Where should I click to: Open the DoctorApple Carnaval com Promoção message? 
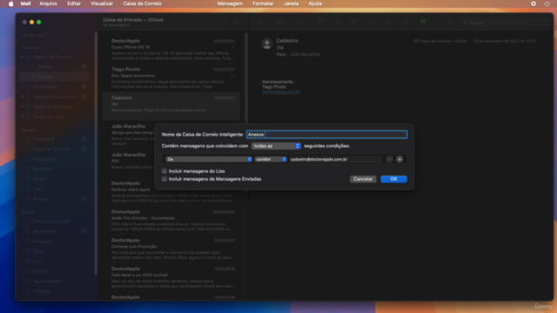click(172, 249)
